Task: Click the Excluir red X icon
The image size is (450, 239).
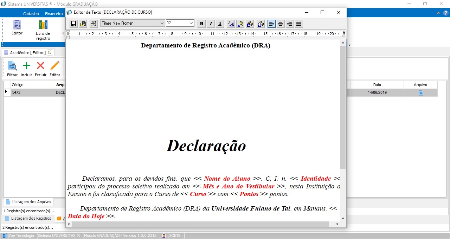Action: pyautogui.click(x=40, y=69)
